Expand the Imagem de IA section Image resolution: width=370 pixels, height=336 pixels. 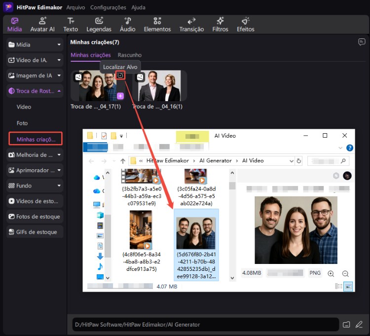(x=35, y=75)
